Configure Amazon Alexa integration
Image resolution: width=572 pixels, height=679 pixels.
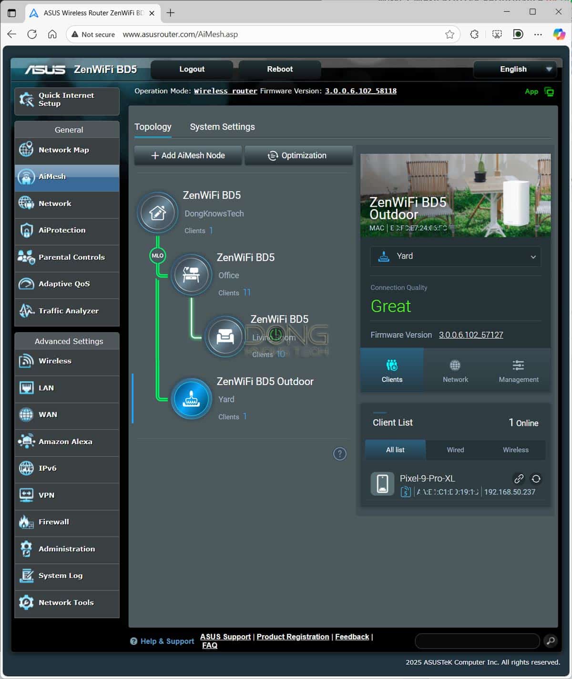point(65,442)
